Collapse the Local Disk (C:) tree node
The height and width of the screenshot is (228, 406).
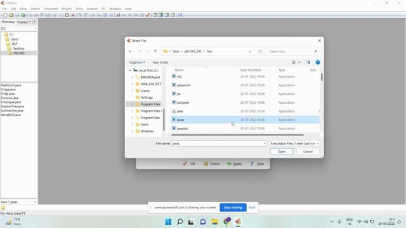[130, 70]
